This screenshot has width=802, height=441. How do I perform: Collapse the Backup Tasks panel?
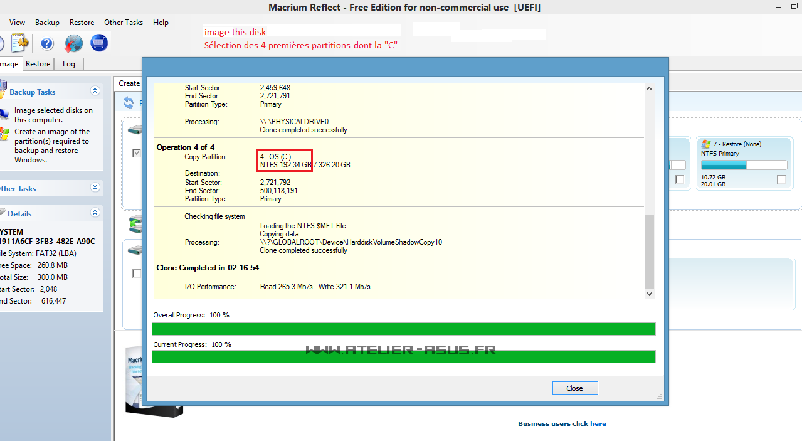tap(95, 91)
